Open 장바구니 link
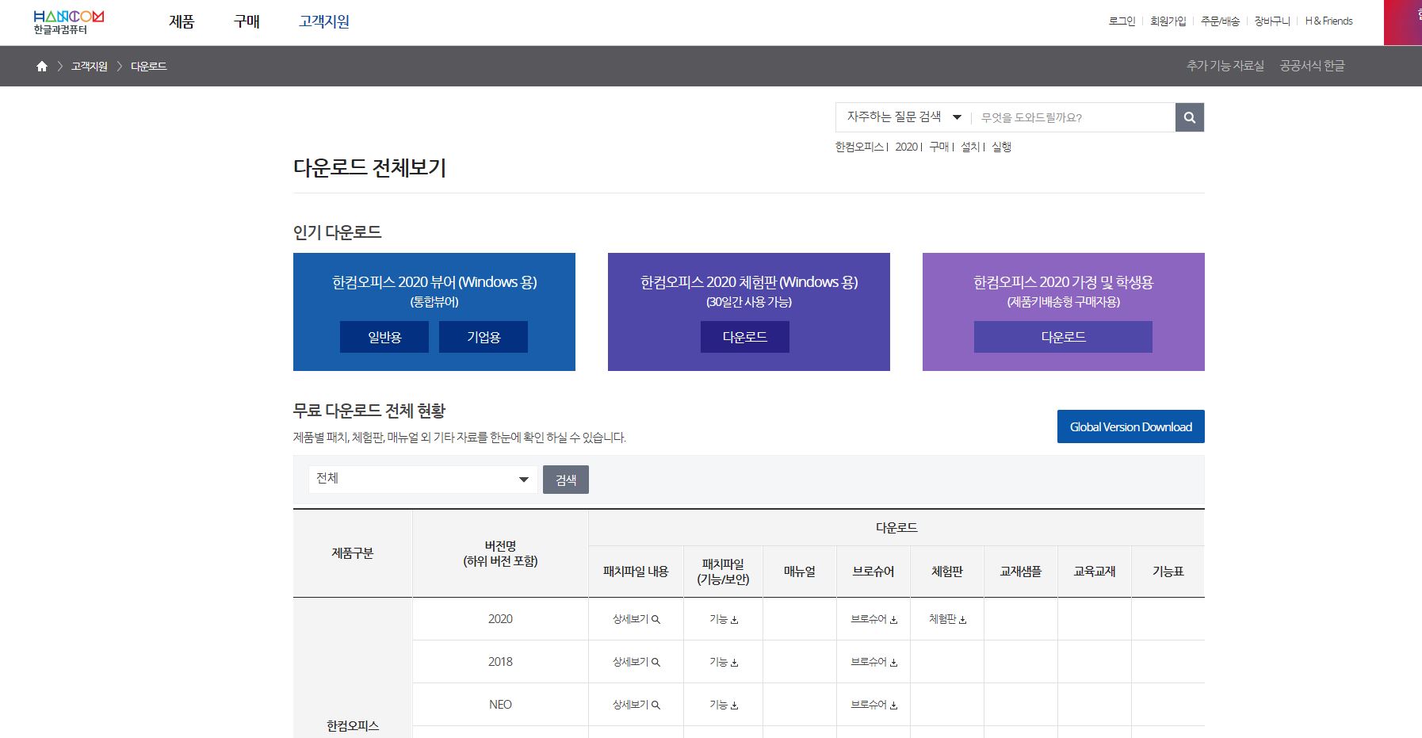Viewport: 1422px width, 738px height. [1272, 21]
